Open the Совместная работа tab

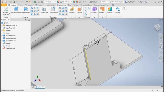pyautogui.click(x=101, y=5)
